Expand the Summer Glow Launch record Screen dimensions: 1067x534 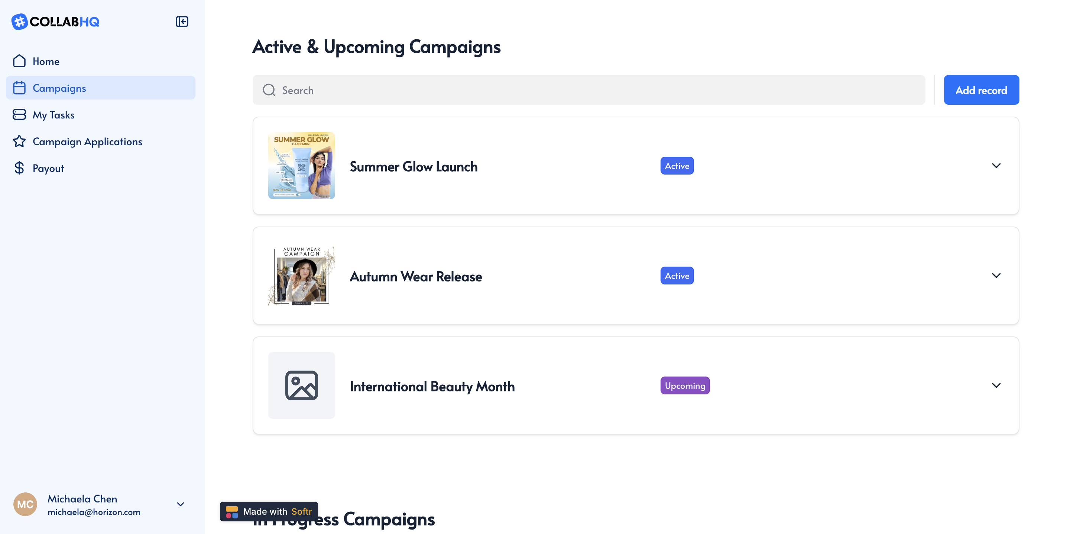click(x=996, y=166)
